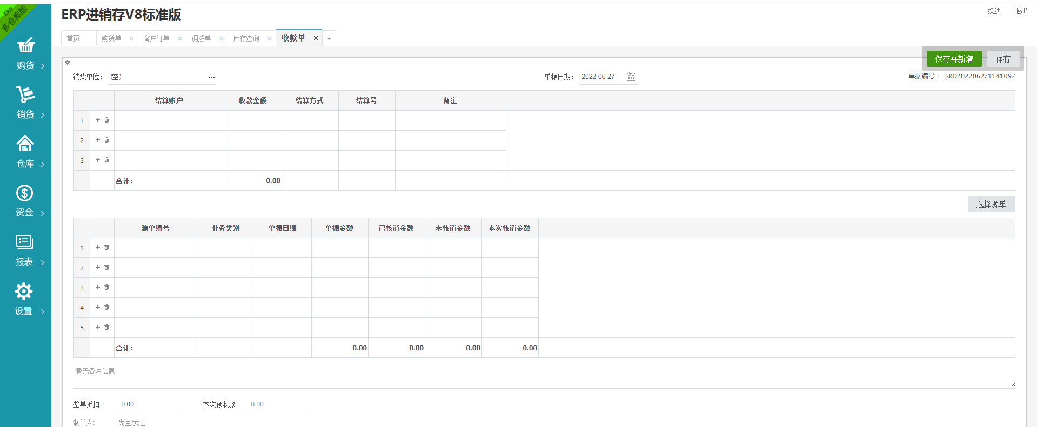The image size is (1037, 427).
Task: Delete settlement account row 2
Action: pyautogui.click(x=106, y=140)
